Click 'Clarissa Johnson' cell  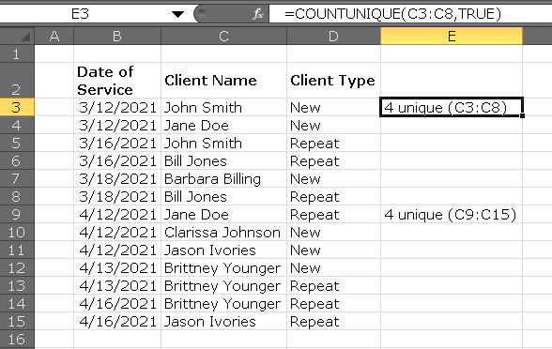(x=223, y=233)
